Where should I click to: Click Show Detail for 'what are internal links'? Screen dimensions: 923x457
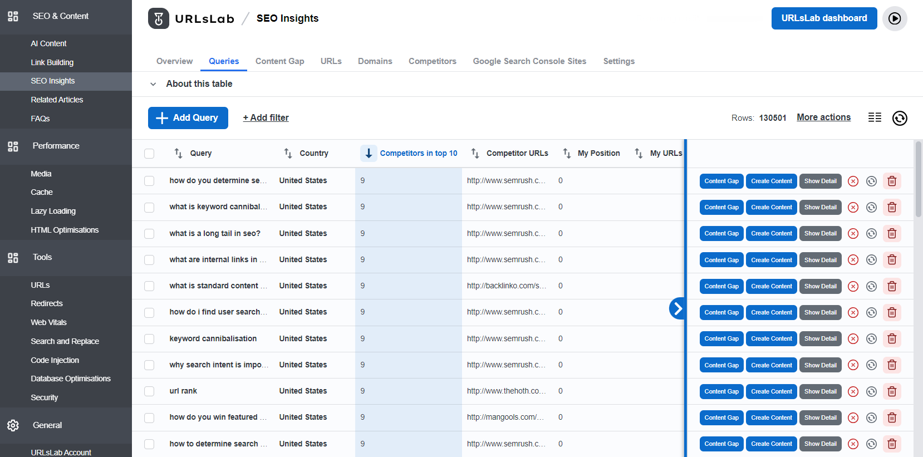pos(821,260)
